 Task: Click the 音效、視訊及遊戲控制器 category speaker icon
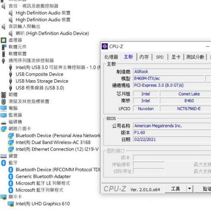point(3,6)
